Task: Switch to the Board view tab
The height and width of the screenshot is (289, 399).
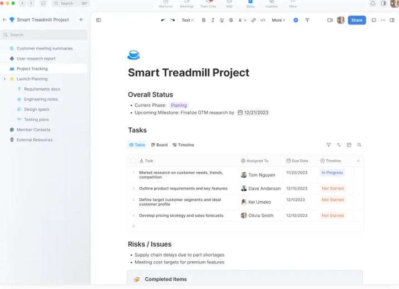Action: tap(159, 145)
